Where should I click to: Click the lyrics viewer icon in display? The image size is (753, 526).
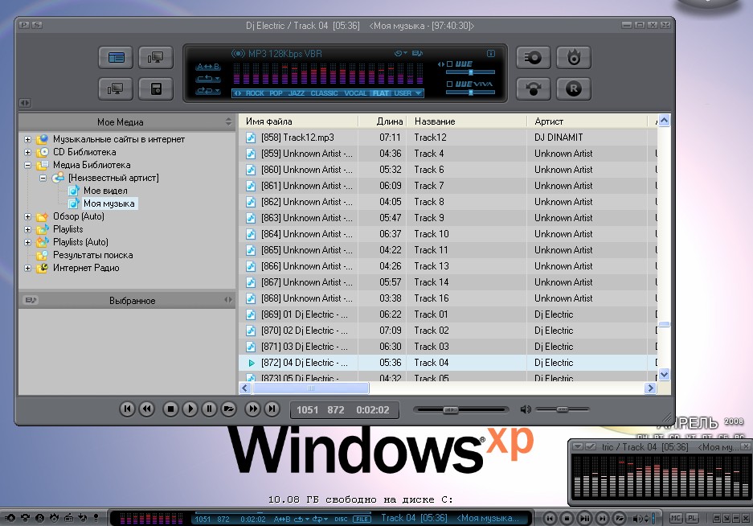pos(417,53)
